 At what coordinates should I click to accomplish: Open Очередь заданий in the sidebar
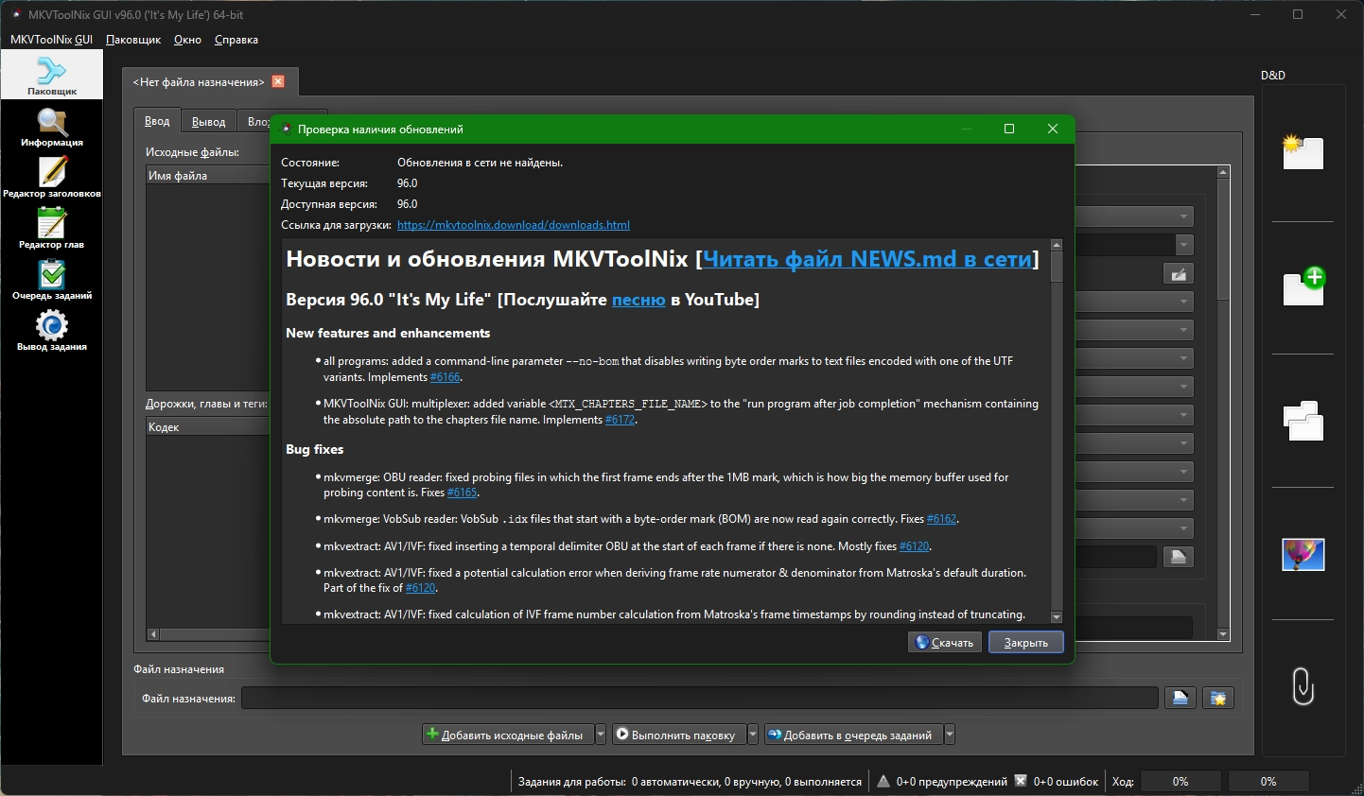pos(52,280)
